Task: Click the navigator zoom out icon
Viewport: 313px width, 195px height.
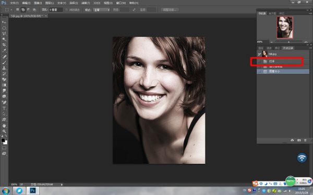Action: coord(271,42)
